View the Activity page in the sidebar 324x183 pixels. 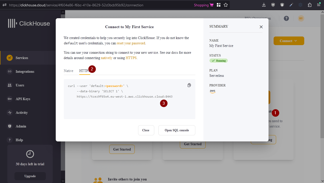tap(22, 113)
